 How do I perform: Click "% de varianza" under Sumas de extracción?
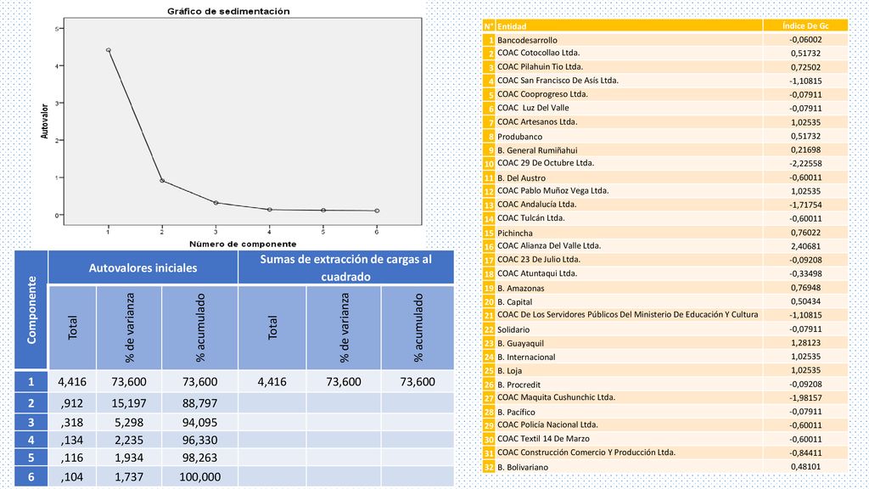pyautogui.click(x=344, y=328)
